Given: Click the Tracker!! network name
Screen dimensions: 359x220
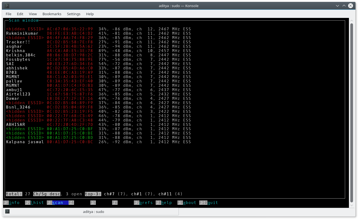Looking at the screenshot, I should [x=18, y=42].
